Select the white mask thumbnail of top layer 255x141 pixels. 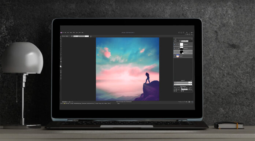coord(181,44)
